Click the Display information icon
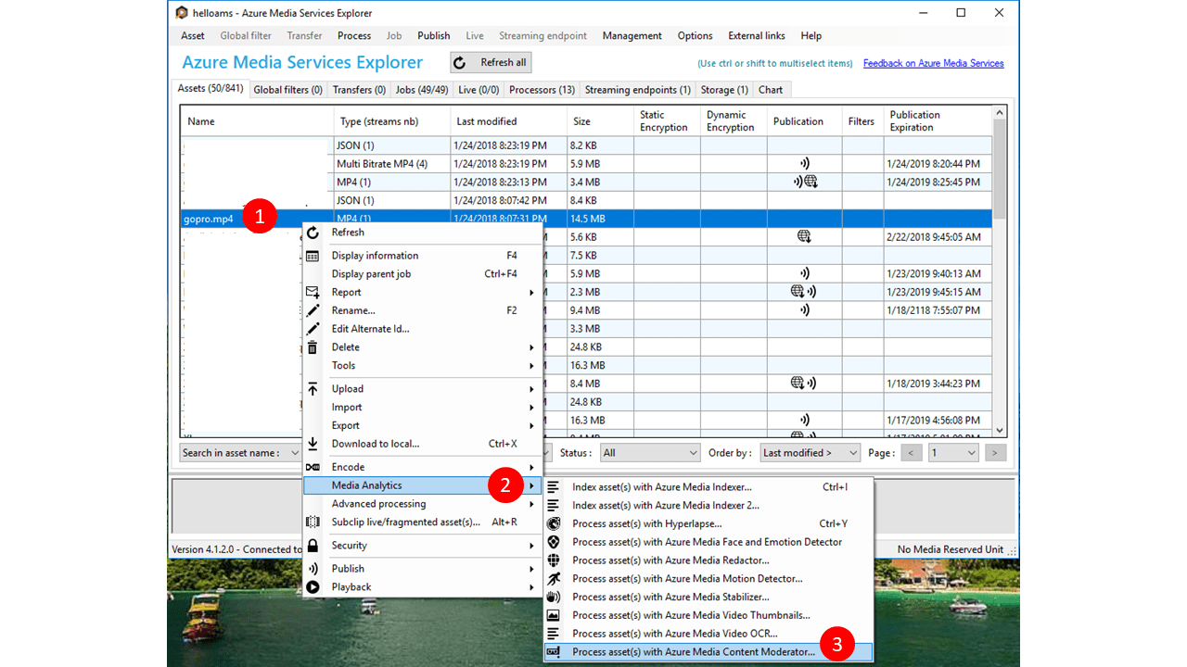Screen dimensions: 1187x667 coord(313,255)
